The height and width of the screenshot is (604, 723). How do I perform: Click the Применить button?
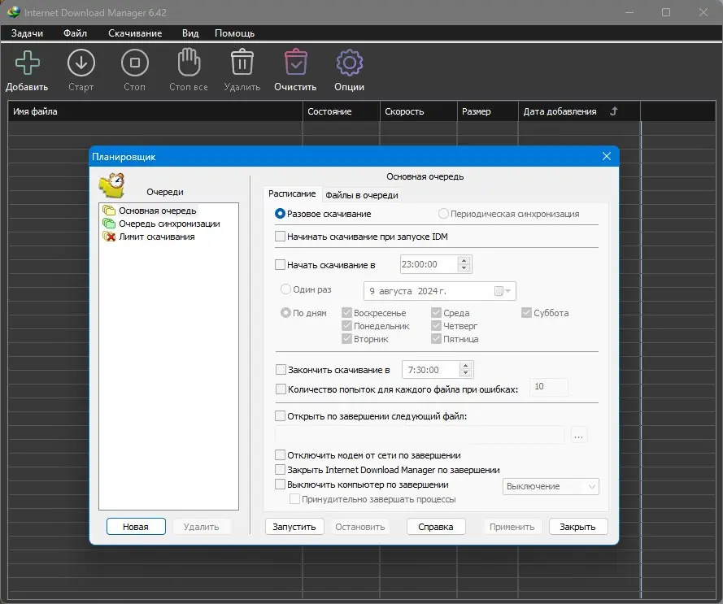click(512, 527)
